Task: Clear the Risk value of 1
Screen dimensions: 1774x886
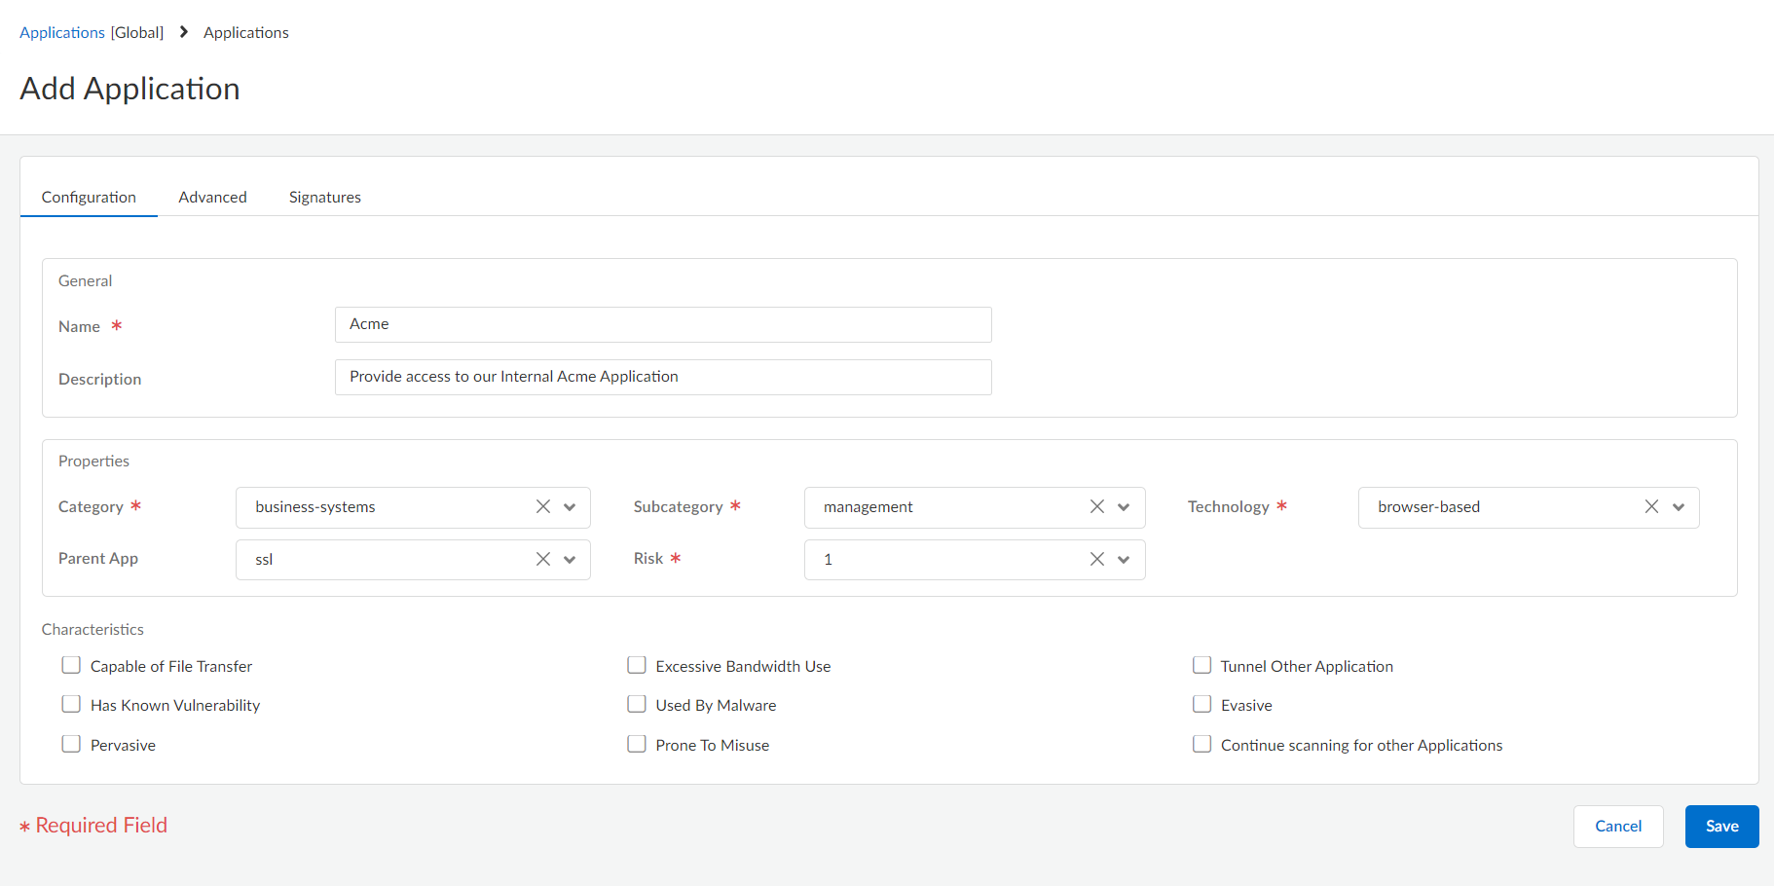Action: click(1096, 559)
